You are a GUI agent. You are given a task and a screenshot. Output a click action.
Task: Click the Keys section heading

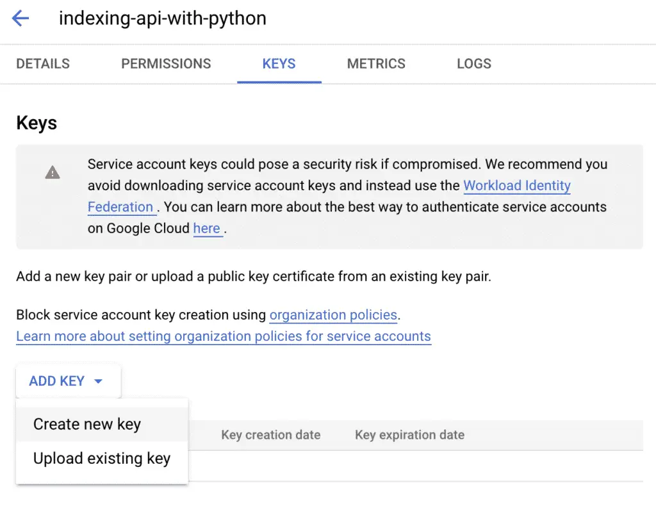(x=37, y=123)
